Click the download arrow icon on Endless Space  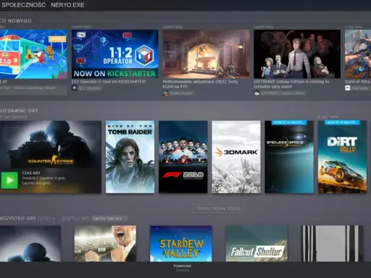coord(272,186)
